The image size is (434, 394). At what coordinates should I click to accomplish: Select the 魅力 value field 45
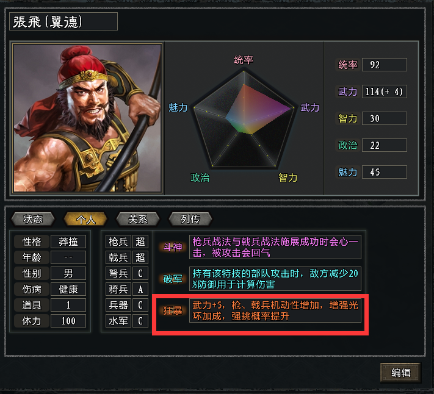pyautogui.click(x=385, y=172)
